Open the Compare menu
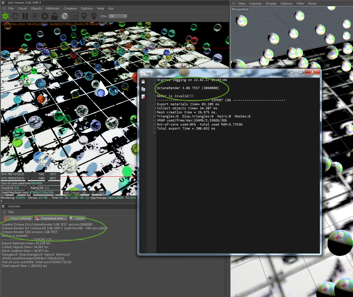This screenshot has height=297, width=353. pos(70,8)
